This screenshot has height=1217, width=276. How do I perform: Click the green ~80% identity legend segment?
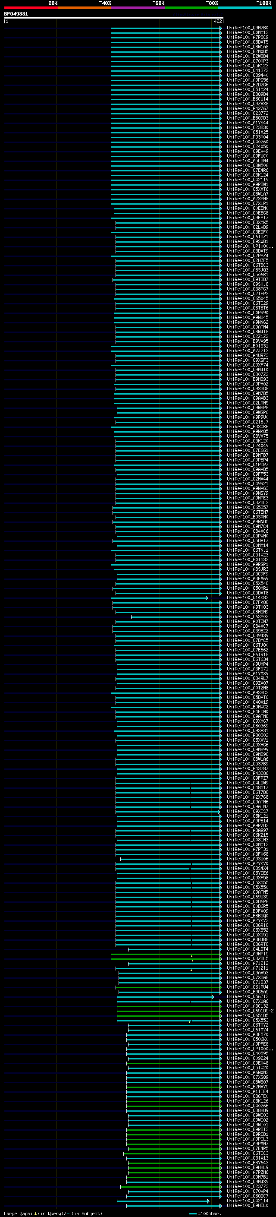click(191, 8)
